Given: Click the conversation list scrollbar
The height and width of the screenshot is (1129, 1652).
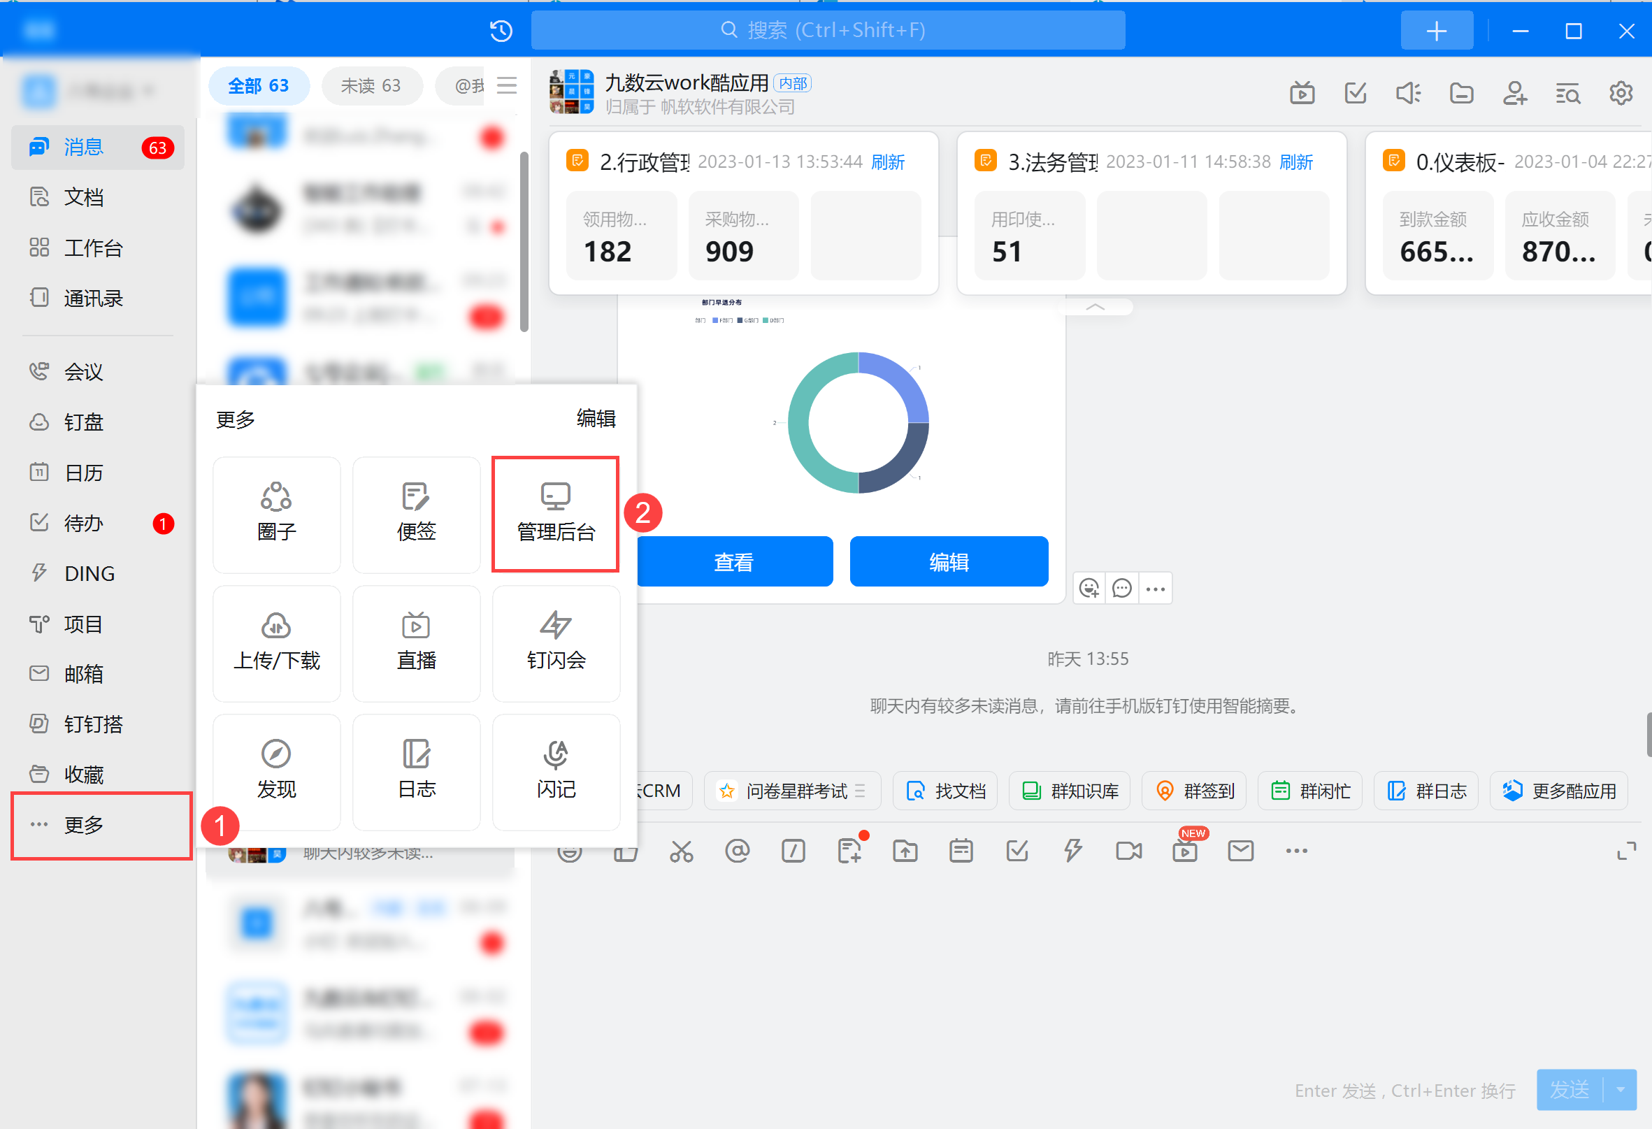Looking at the screenshot, I should [524, 242].
